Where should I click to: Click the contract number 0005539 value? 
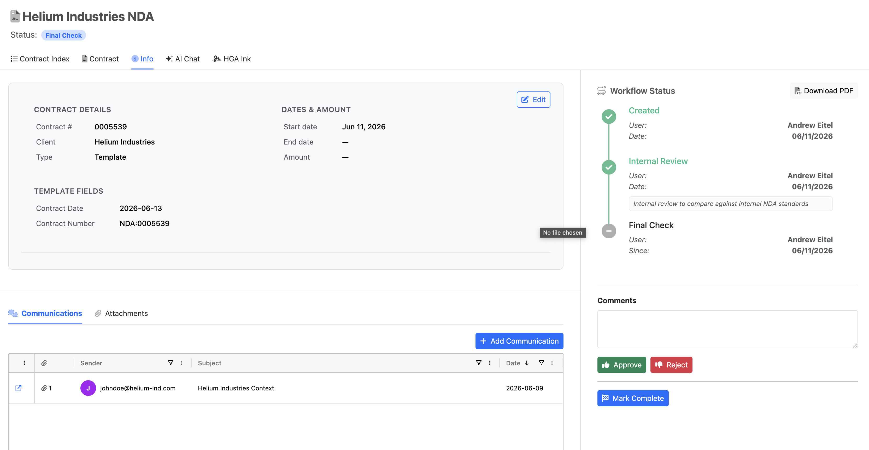pyautogui.click(x=111, y=127)
